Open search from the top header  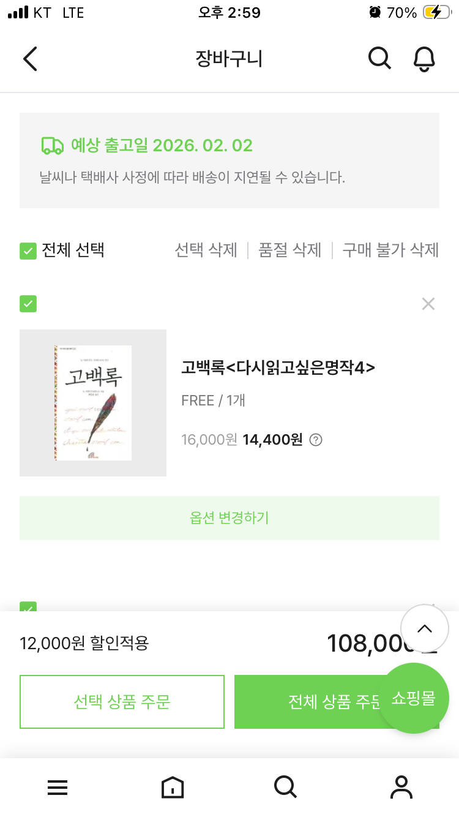(379, 59)
